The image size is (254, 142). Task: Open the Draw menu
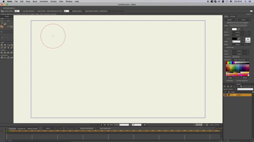coord(28,2)
